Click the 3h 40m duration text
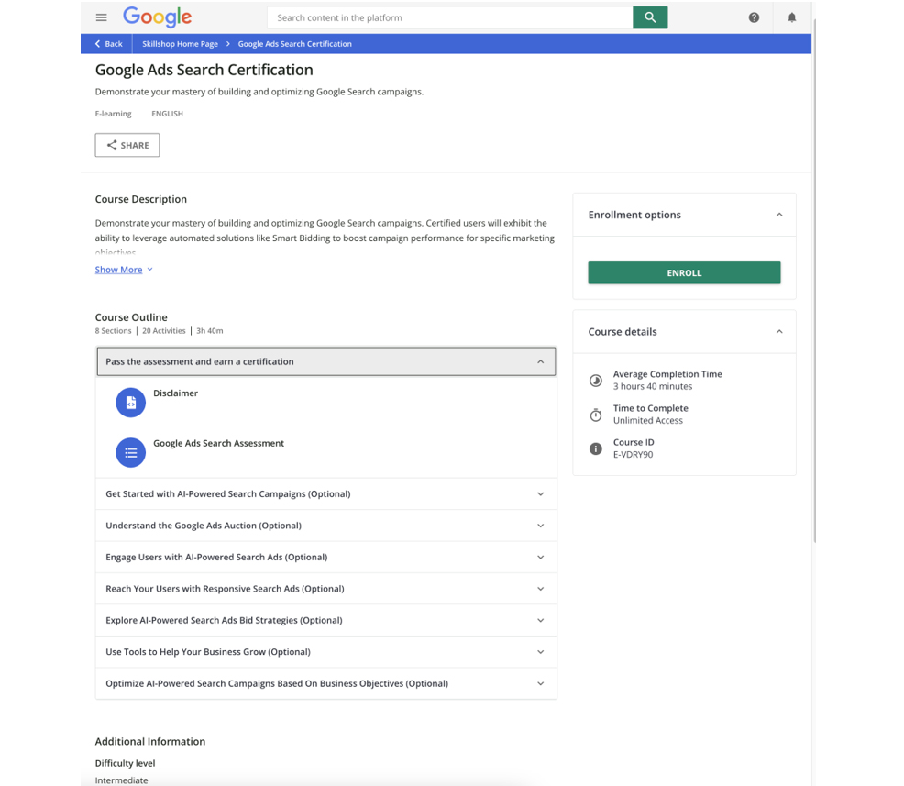904x786 pixels. (x=209, y=331)
